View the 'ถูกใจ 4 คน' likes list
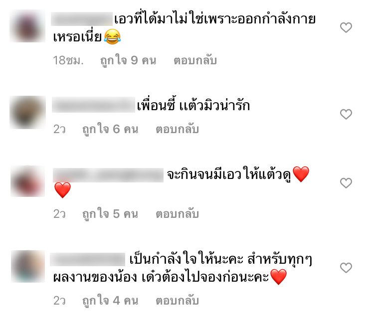This screenshot has width=374, height=328. 110,301
